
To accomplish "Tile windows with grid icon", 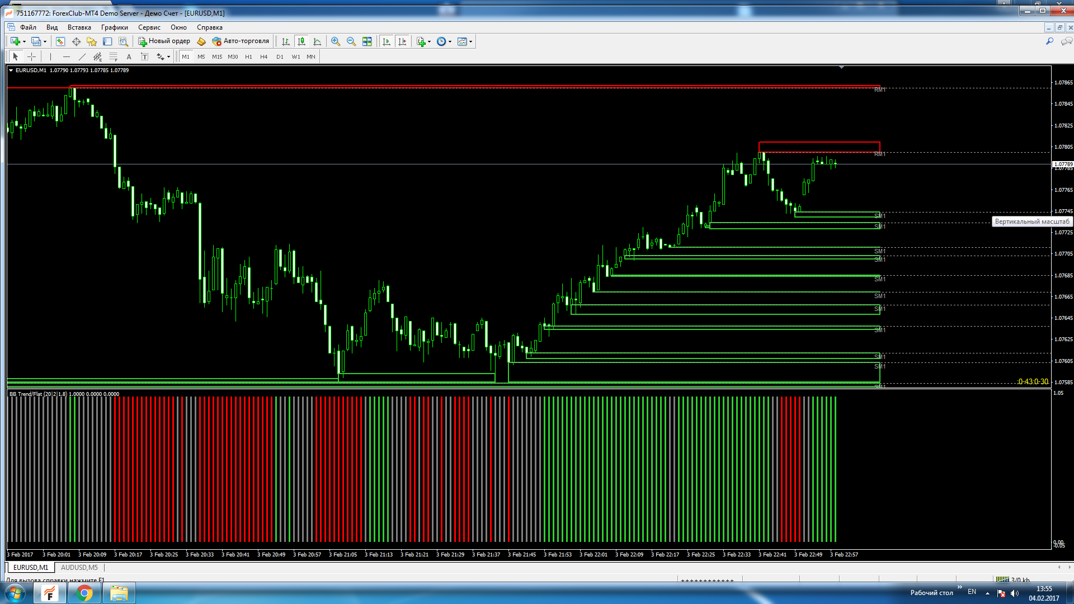I will point(367,41).
